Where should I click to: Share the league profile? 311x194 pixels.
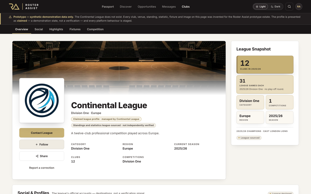(42, 156)
